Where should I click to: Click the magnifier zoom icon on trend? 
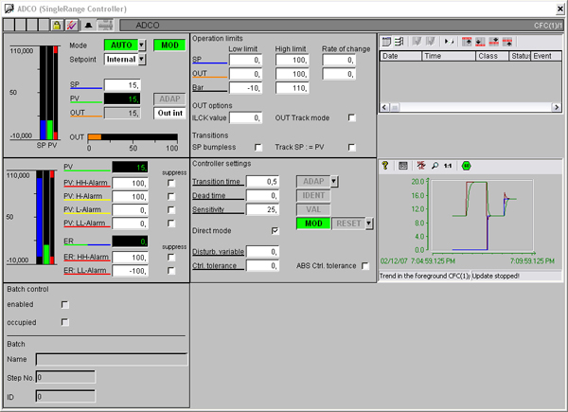click(x=435, y=165)
